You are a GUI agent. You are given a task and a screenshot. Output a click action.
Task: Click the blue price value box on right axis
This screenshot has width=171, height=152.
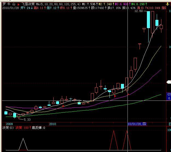point(169,96)
